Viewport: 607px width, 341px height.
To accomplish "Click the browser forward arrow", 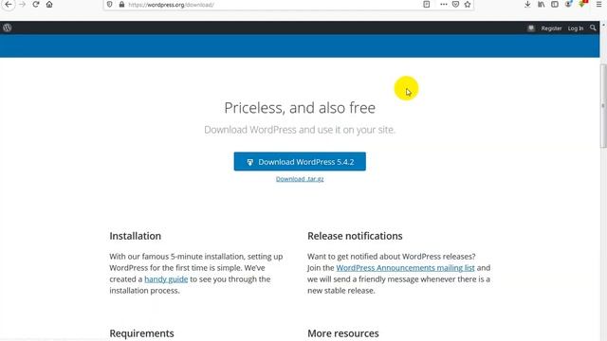I will (x=23, y=5).
